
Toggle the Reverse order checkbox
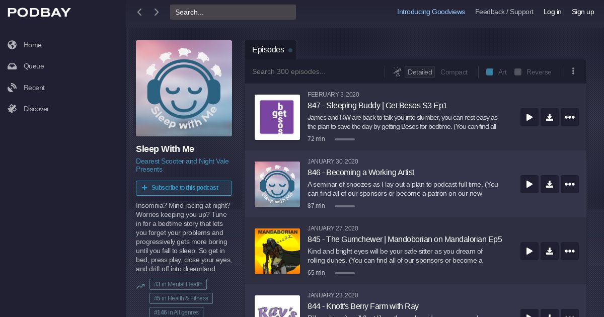[x=518, y=72]
